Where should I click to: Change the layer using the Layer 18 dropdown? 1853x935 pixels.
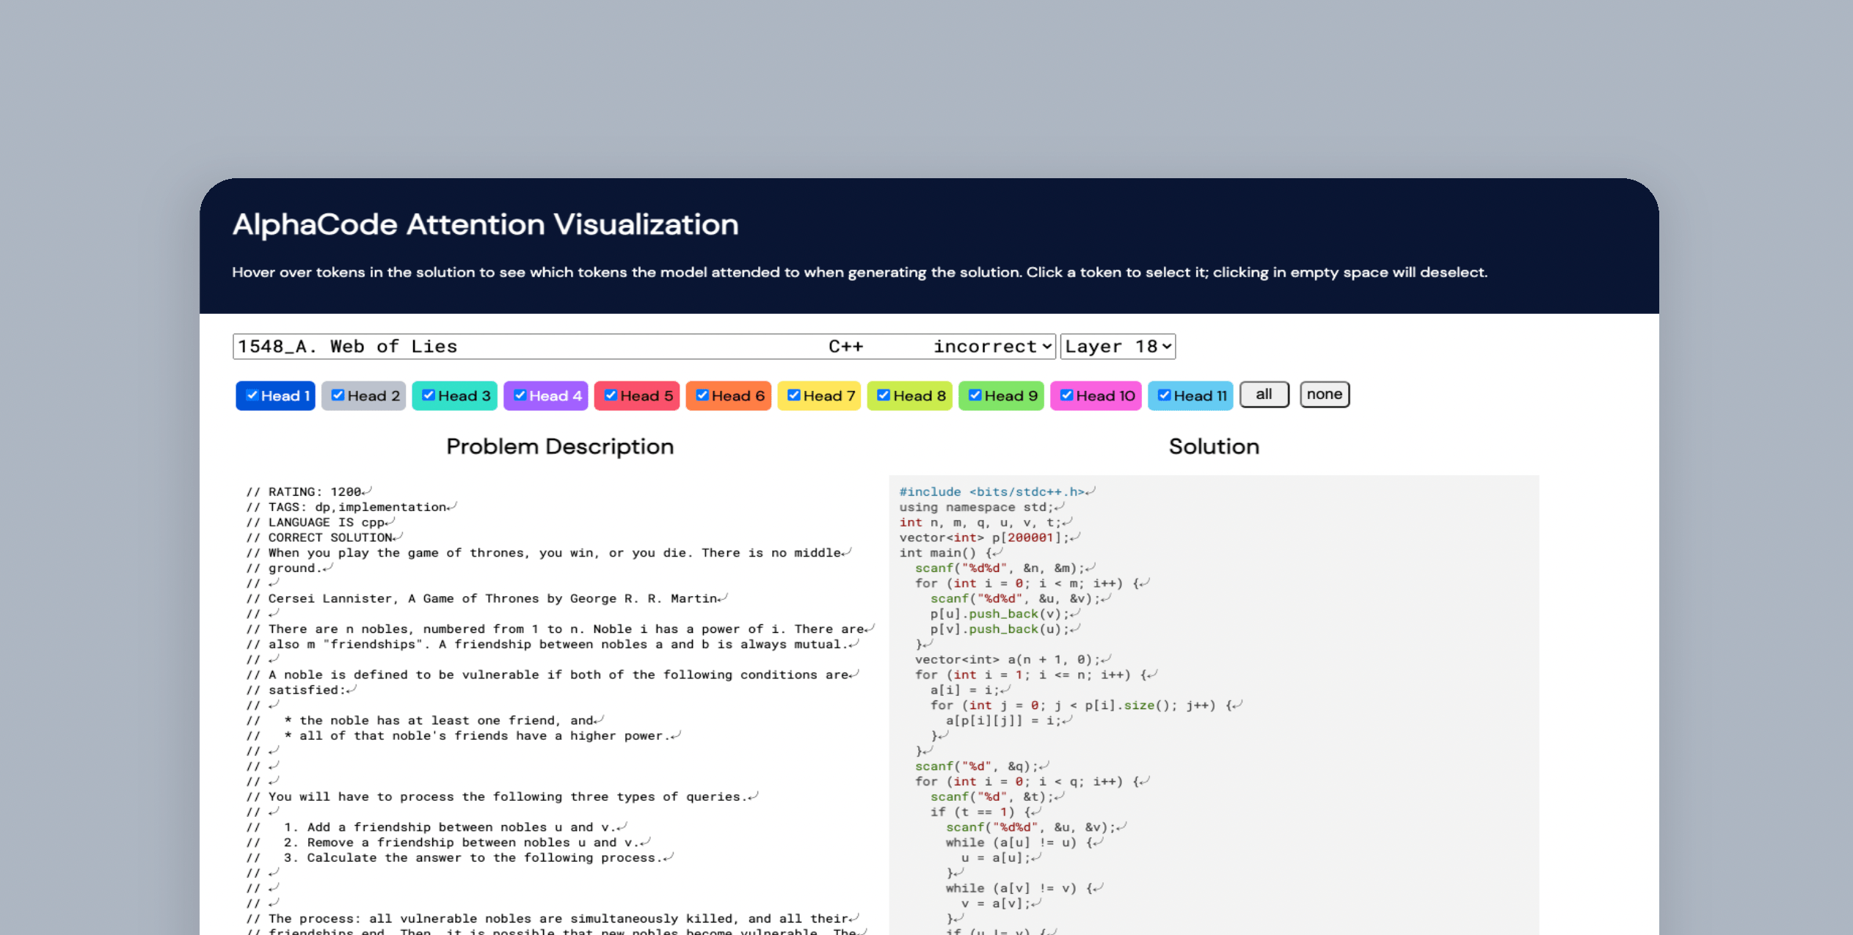(x=1117, y=346)
